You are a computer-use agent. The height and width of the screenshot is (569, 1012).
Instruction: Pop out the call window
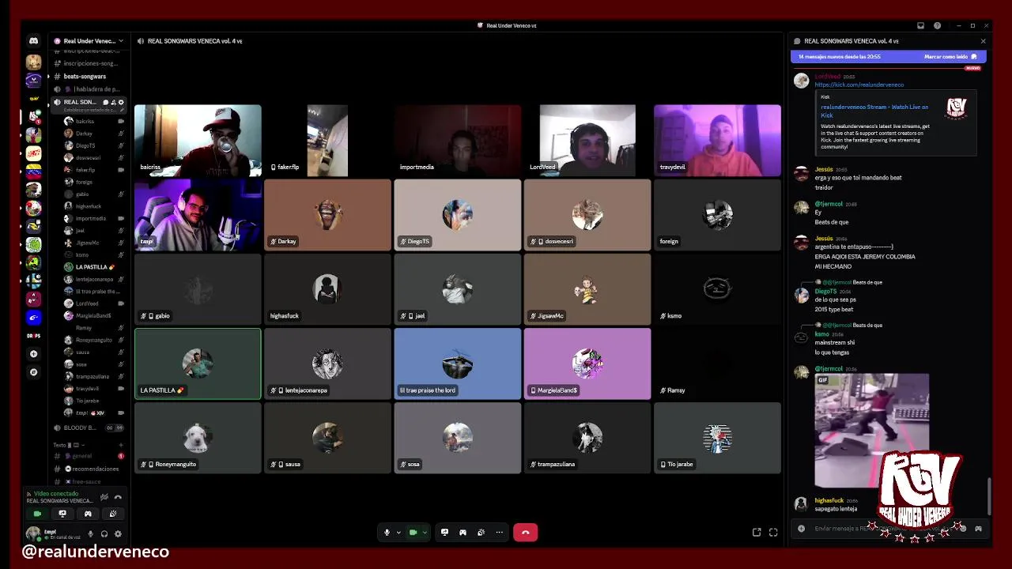click(x=757, y=533)
